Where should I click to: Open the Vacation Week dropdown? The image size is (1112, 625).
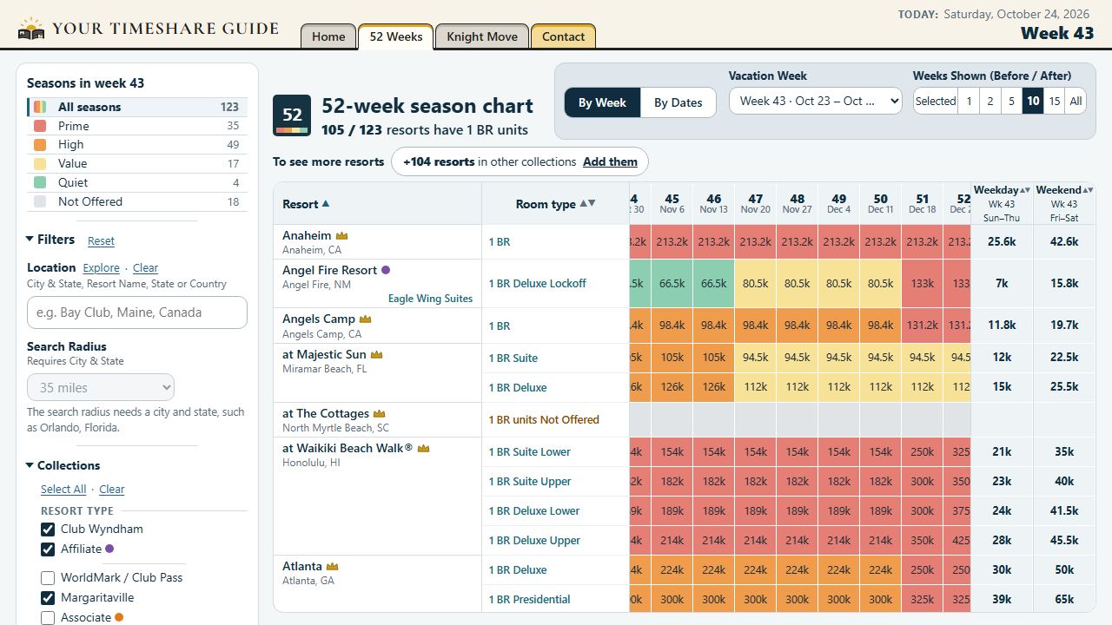pyautogui.click(x=816, y=101)
